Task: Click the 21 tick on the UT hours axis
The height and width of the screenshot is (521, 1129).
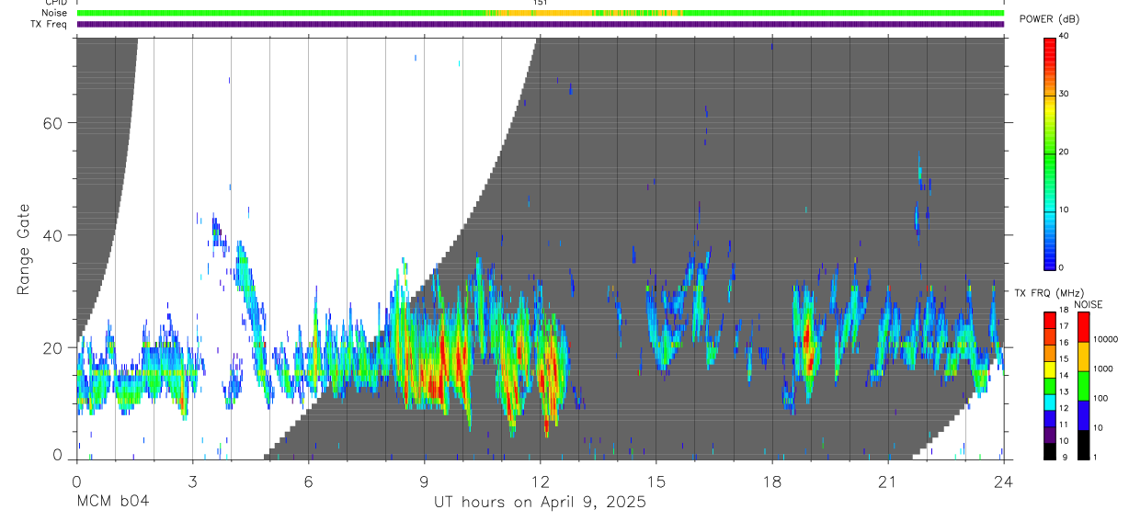Action: 888,481
